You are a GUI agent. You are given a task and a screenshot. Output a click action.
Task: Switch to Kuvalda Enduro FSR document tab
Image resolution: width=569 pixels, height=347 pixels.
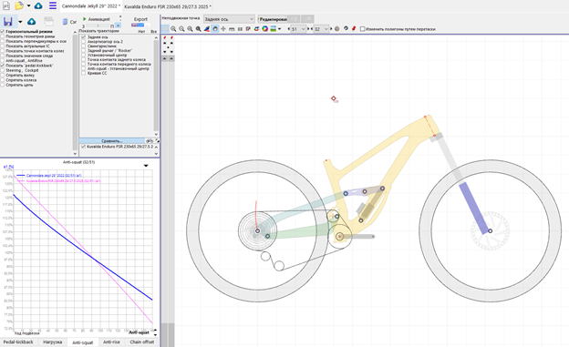[x=168, y=6]
